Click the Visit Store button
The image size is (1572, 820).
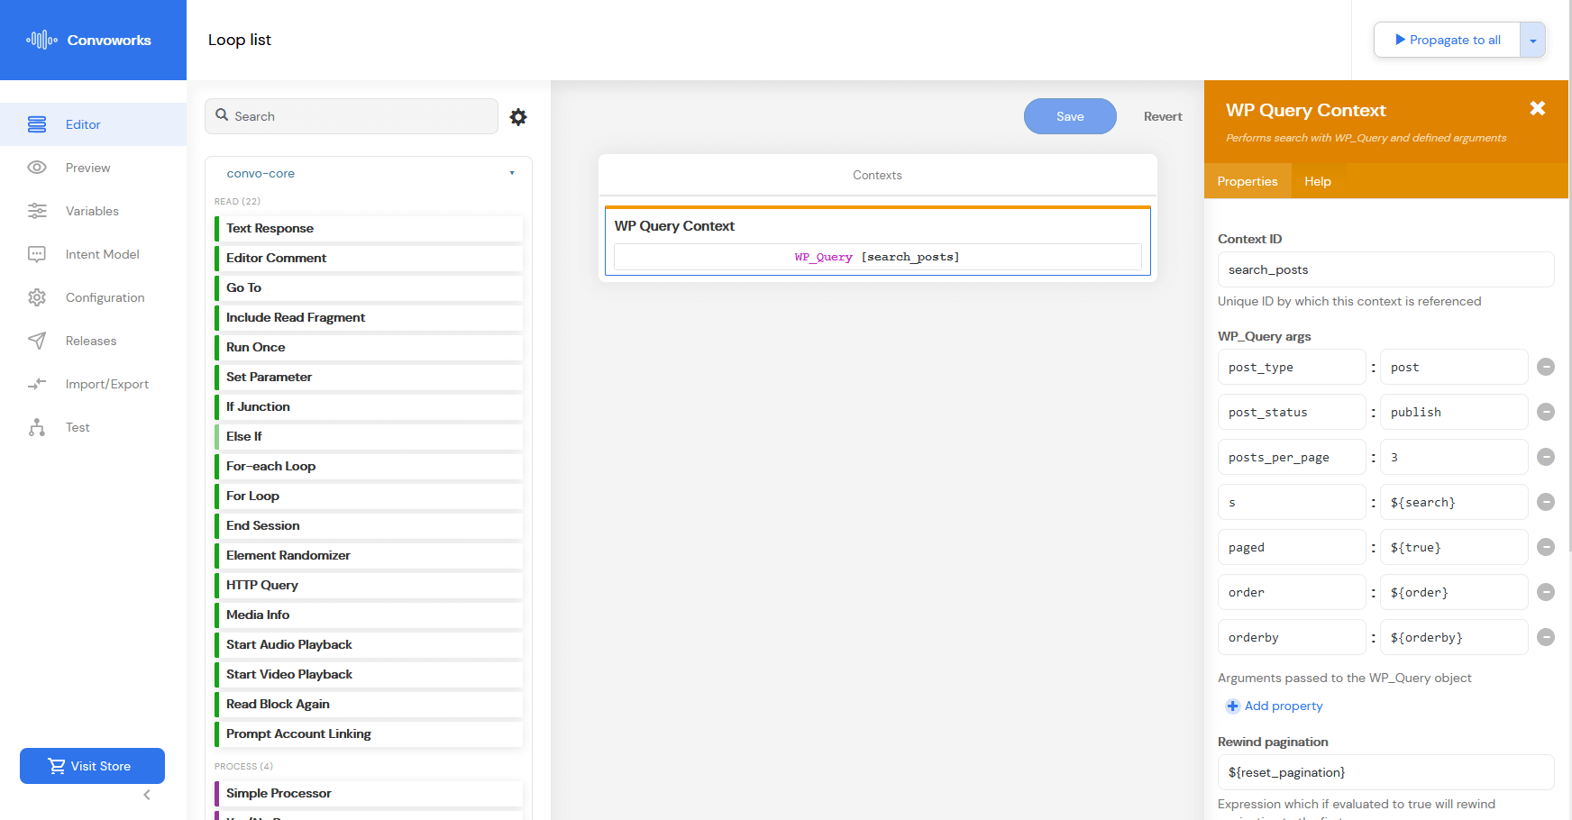(x=92, y=766)
